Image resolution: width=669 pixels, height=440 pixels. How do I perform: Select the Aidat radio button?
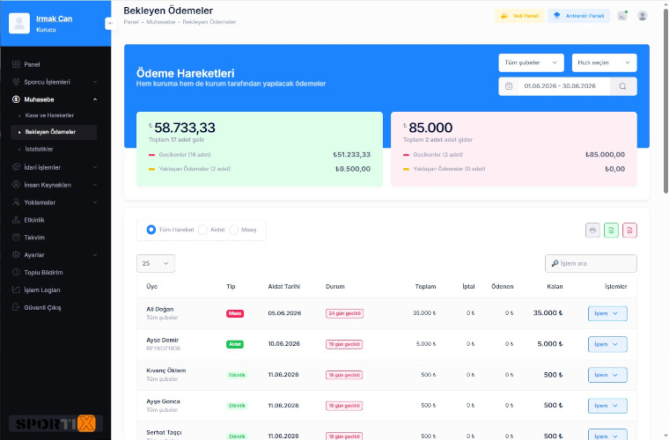[203, 230]
